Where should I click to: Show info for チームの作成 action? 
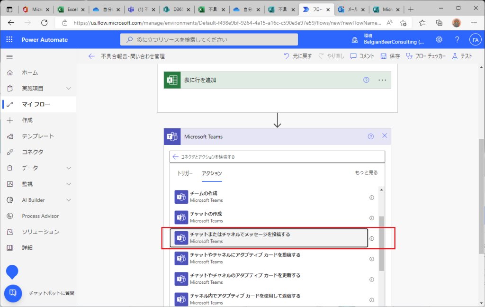tap(372, 198)
